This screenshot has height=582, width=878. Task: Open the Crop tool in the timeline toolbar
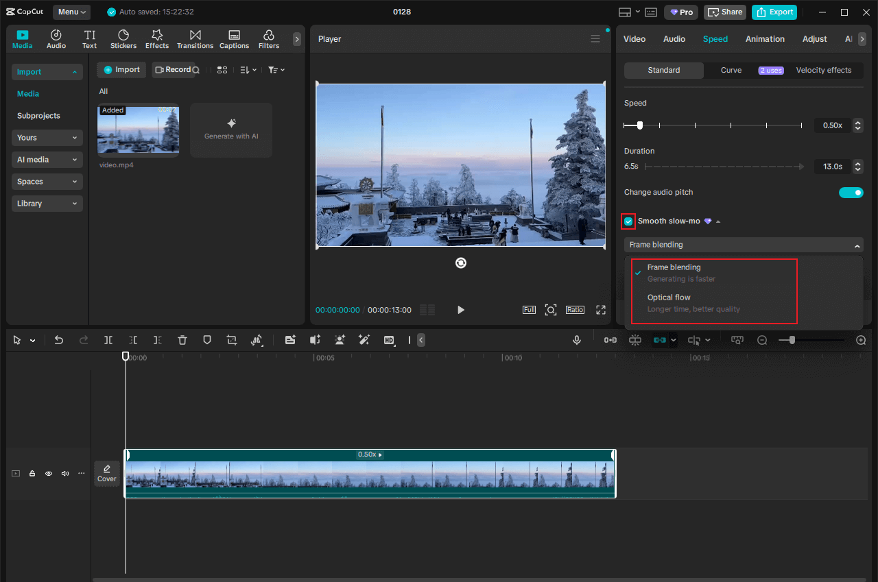pos(231,339)
